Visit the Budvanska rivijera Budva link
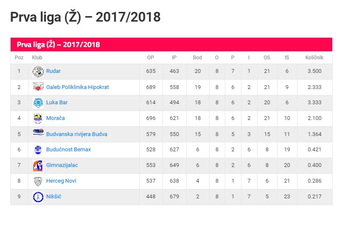The height and width of the screenshot is (228, 342). [x=77, y=134]
